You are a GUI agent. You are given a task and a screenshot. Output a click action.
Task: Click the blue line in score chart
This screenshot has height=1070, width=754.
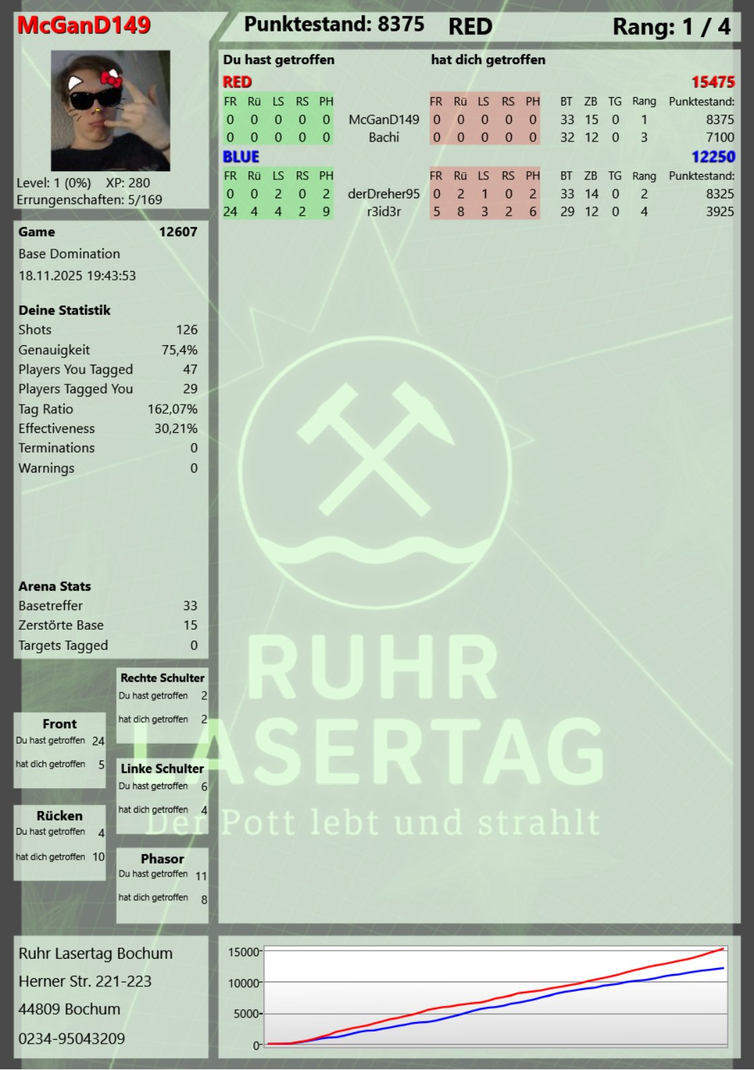[x=607, y=988]
